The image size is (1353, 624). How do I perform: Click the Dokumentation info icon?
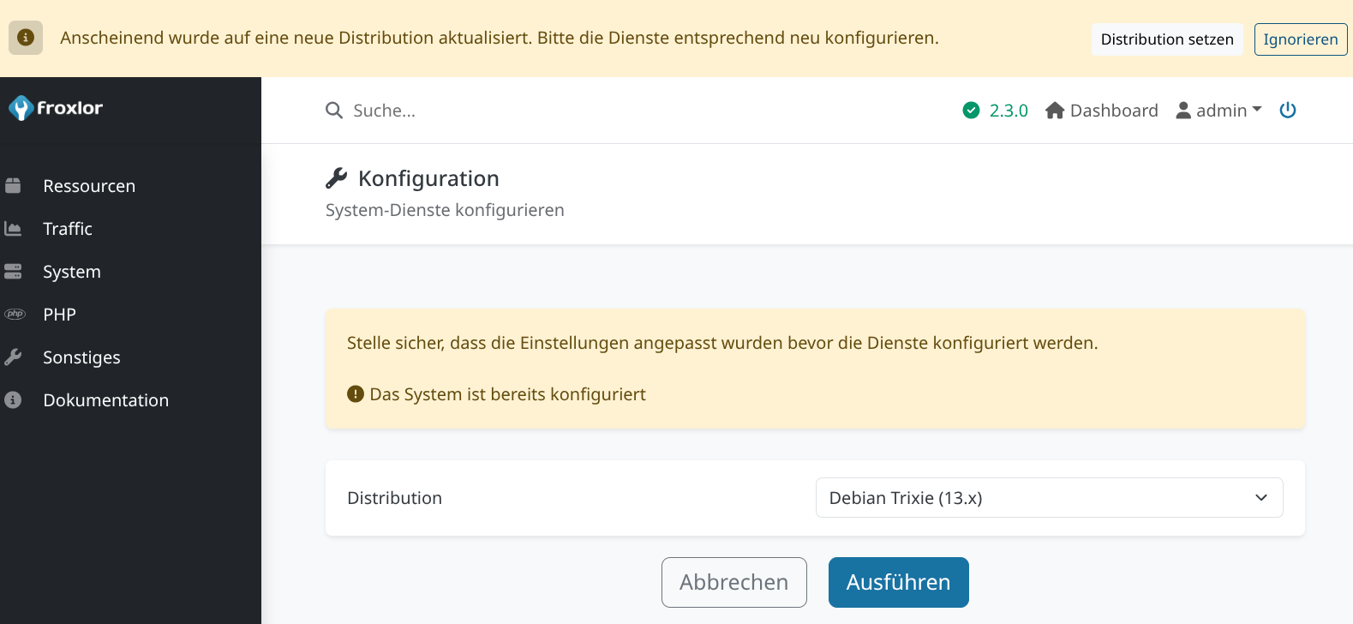click(13, 400)
